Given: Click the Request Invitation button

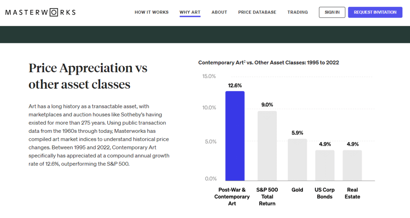Looking at the screenshot, I should (x=375, y=12).
